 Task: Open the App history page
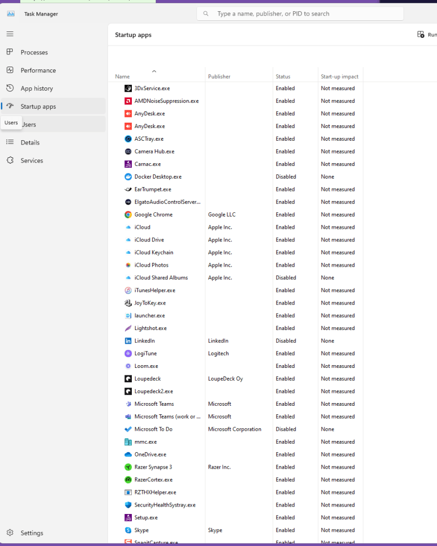pos(53,89)
